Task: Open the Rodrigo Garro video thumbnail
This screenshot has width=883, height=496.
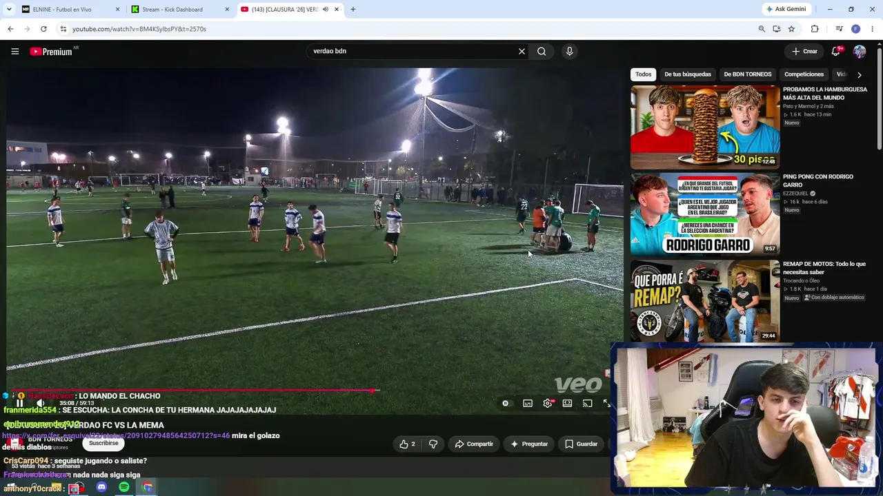Action: [x=705, y=214]
